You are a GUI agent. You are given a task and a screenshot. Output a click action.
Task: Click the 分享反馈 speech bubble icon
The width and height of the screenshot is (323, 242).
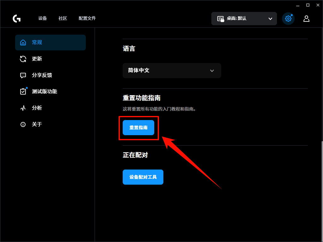coord(23,75)
